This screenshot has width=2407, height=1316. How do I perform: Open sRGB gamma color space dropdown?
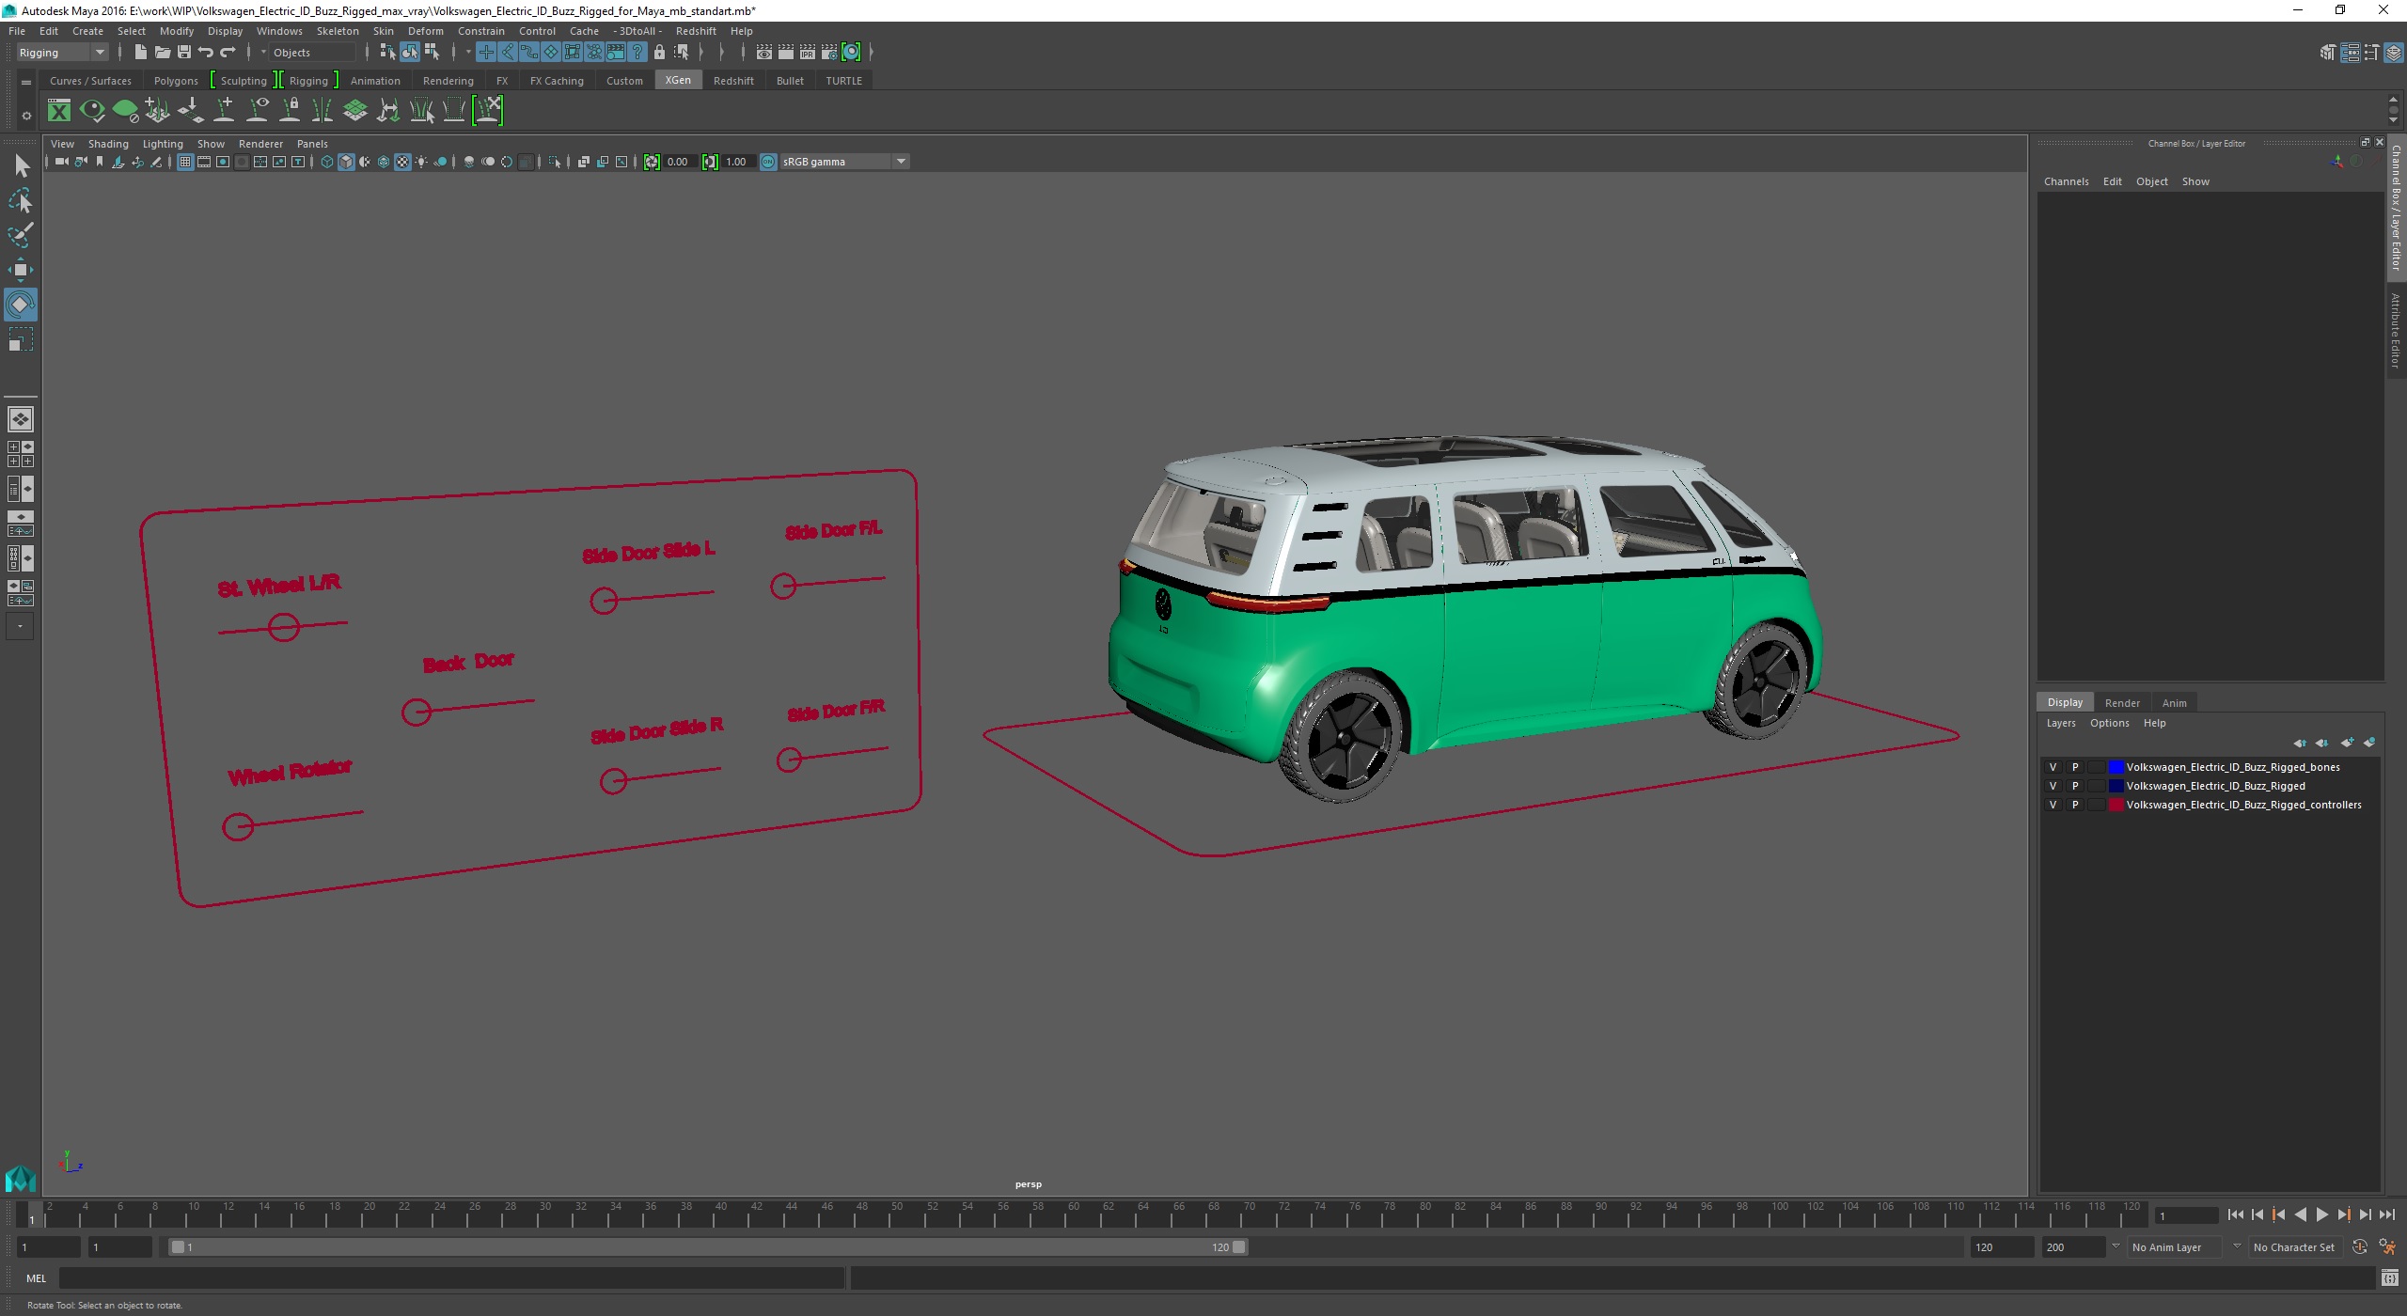click(x=843, y=162)
